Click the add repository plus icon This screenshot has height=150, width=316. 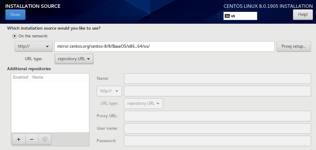tap(19, 140)
